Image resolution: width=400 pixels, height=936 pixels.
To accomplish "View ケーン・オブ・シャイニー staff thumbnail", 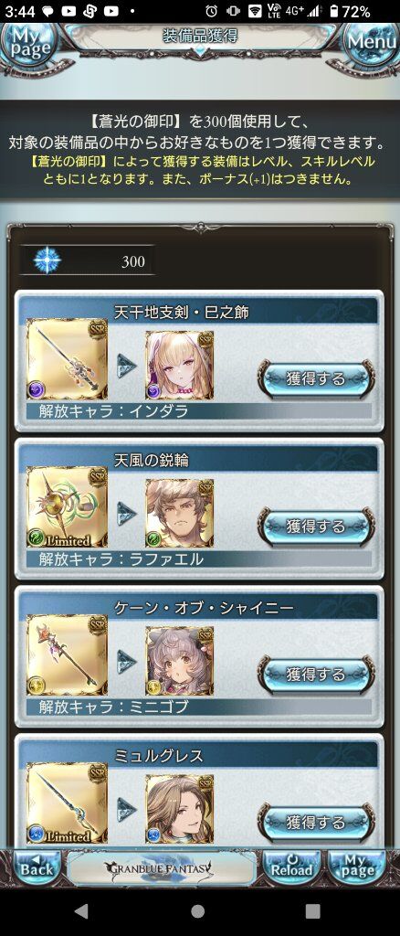I will click(x=68, y=655).
